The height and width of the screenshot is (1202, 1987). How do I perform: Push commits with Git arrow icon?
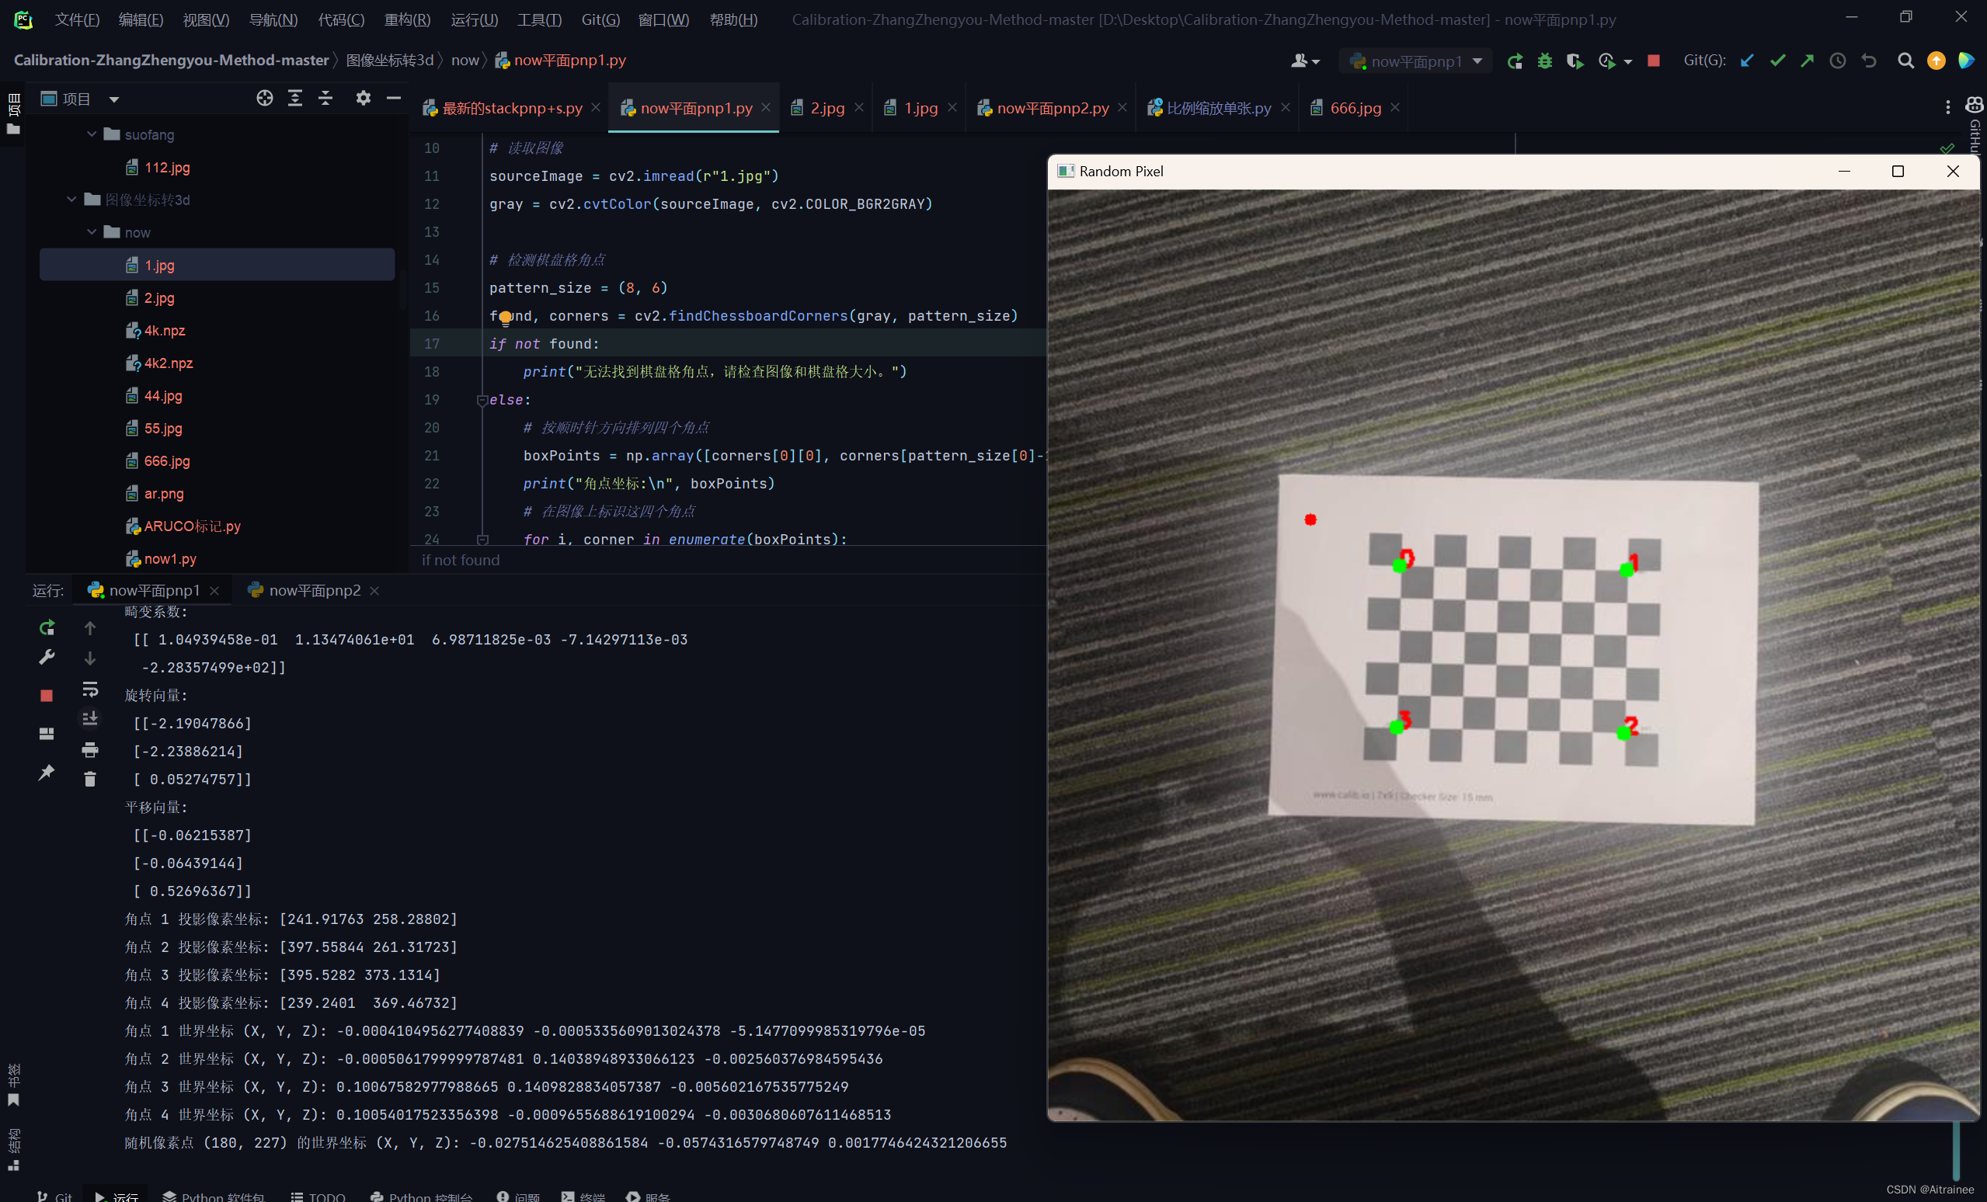[1807, 61]
